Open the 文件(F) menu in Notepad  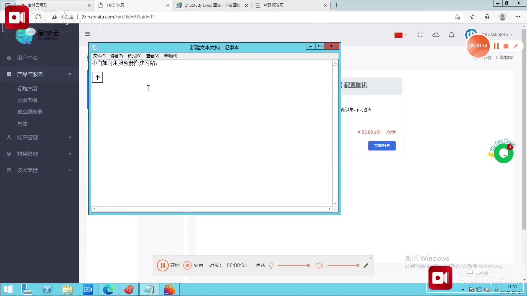coord(99,56)
